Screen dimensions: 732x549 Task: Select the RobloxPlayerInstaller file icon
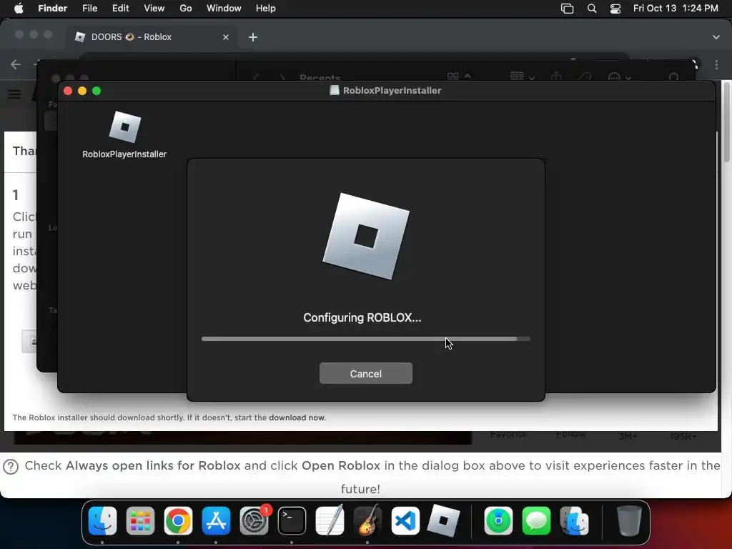[x=124, y=127]
